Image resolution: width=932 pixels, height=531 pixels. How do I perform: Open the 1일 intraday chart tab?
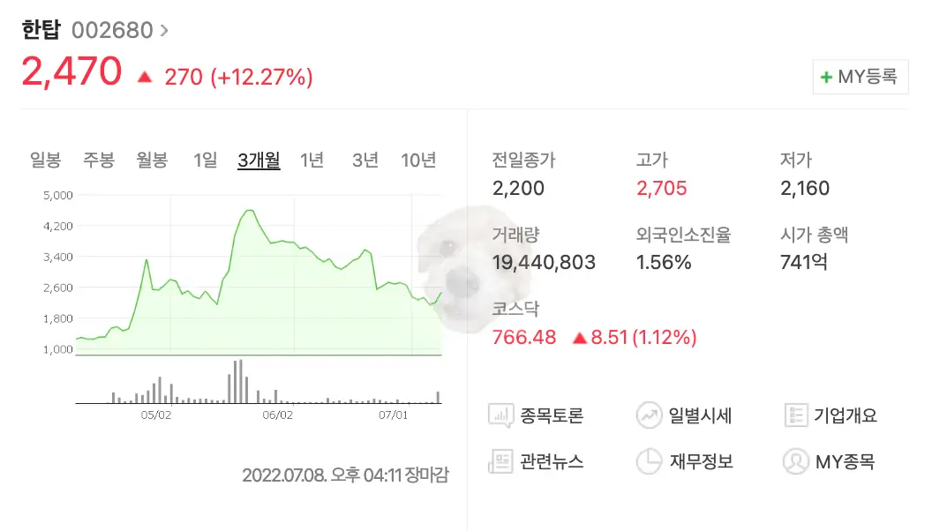204,160
